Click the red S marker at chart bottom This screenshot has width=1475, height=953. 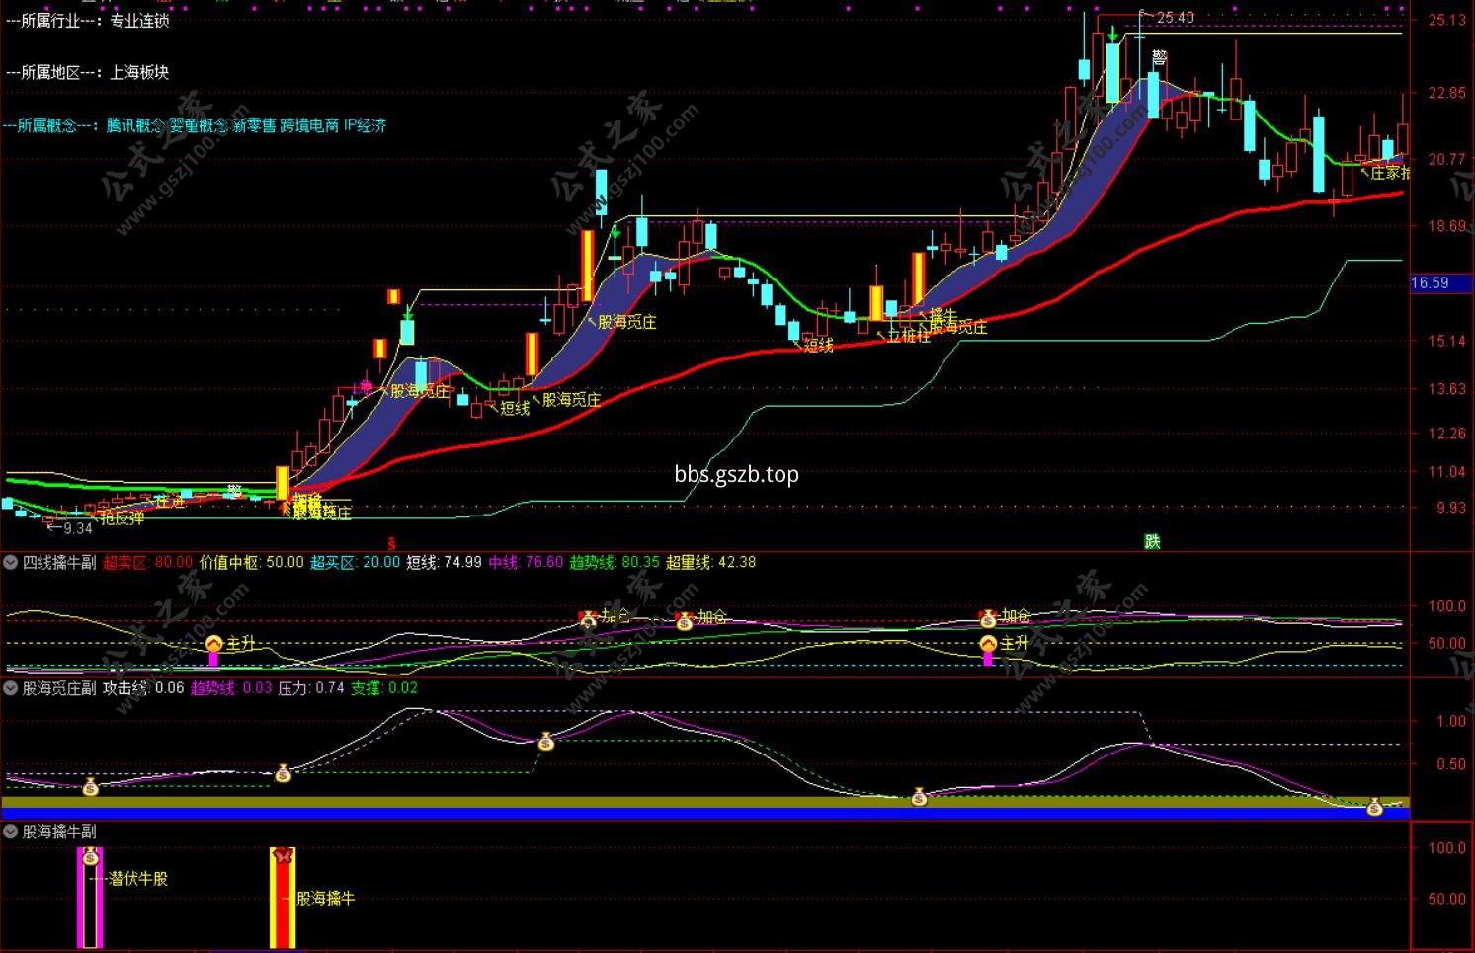(x=391, y=543)
